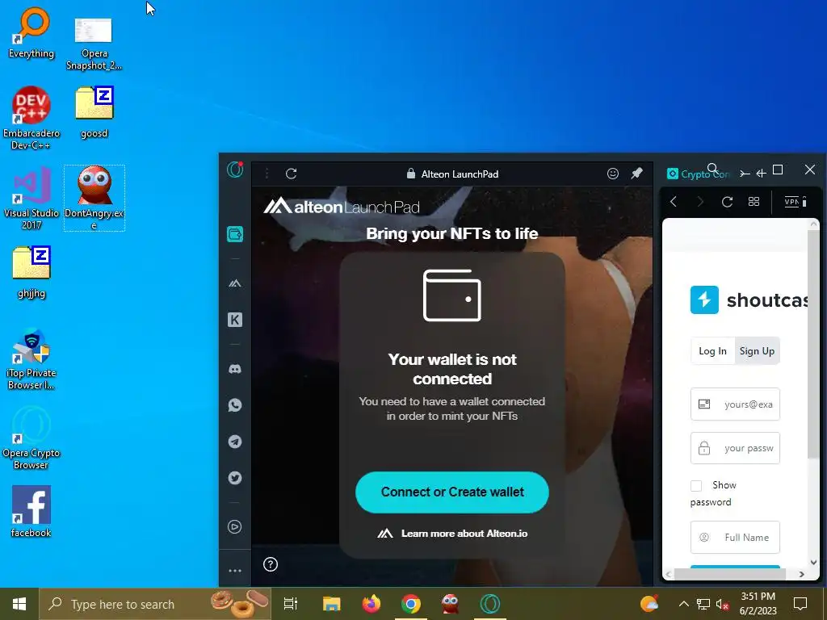The image size is (827, 620).
Task: Open File Explorer from the taskbar
Action: [331, 604]
